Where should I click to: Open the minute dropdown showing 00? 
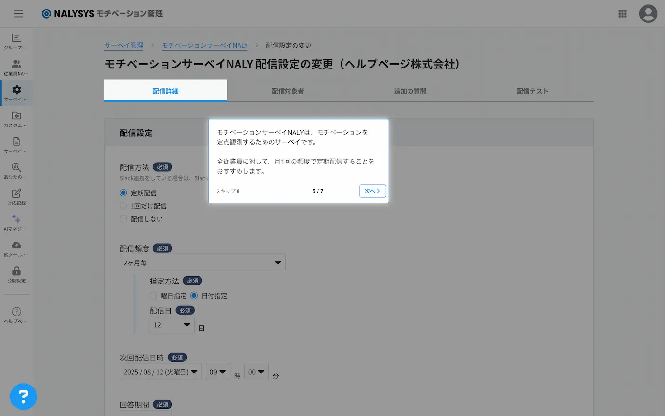pyautogui.click(x=256, y=372)
